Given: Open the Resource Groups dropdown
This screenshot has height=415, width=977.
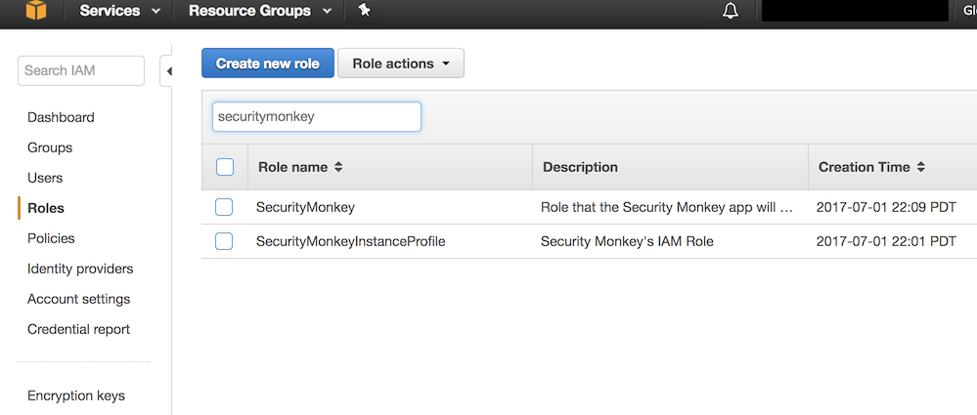Looking at the screenshot, I should click(x=260, y=11).
